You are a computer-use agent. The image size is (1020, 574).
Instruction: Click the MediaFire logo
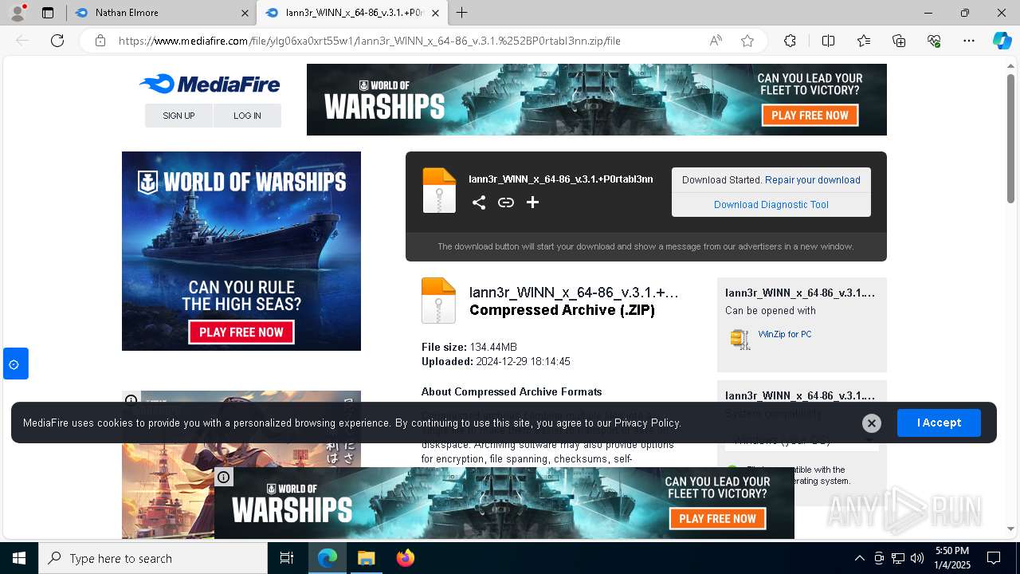coord(210,84)
